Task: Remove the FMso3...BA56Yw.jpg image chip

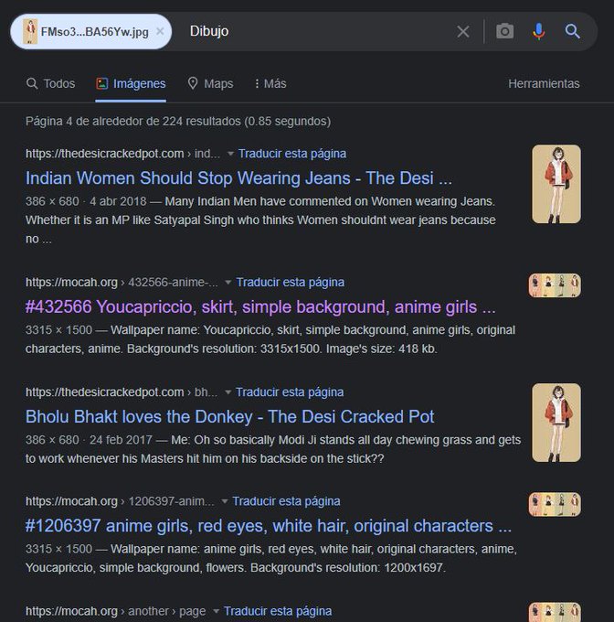Action: coord(160,31)
